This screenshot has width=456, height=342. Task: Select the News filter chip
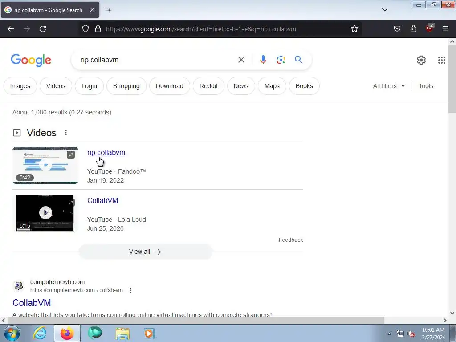coord(241,86)
